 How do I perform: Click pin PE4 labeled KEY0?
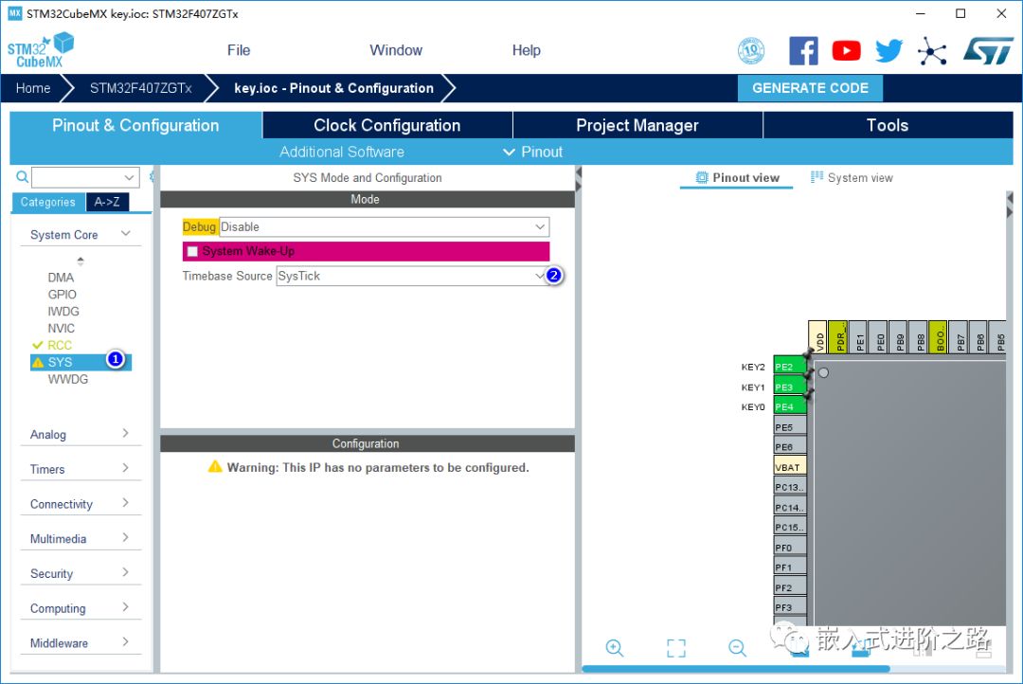click(789, 406)
